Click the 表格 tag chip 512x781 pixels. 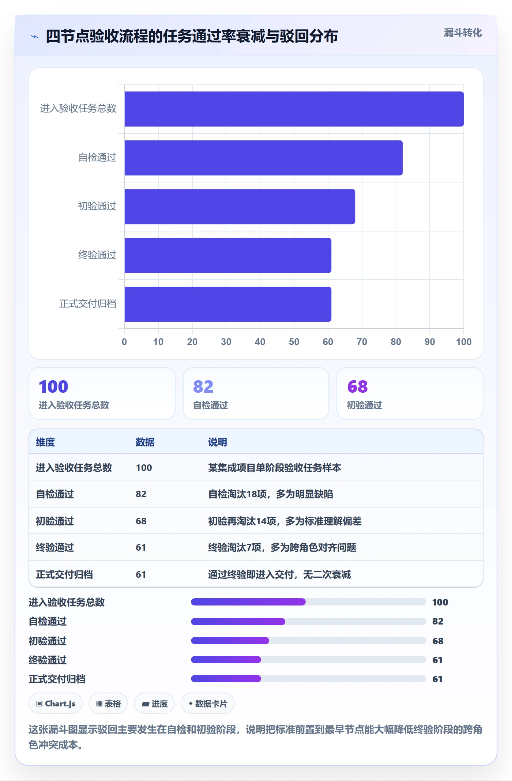point(108,703)
